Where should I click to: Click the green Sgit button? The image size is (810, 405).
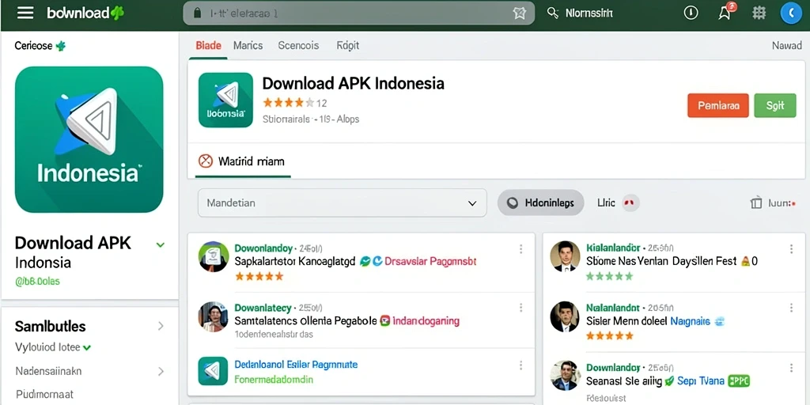point(775,105)
